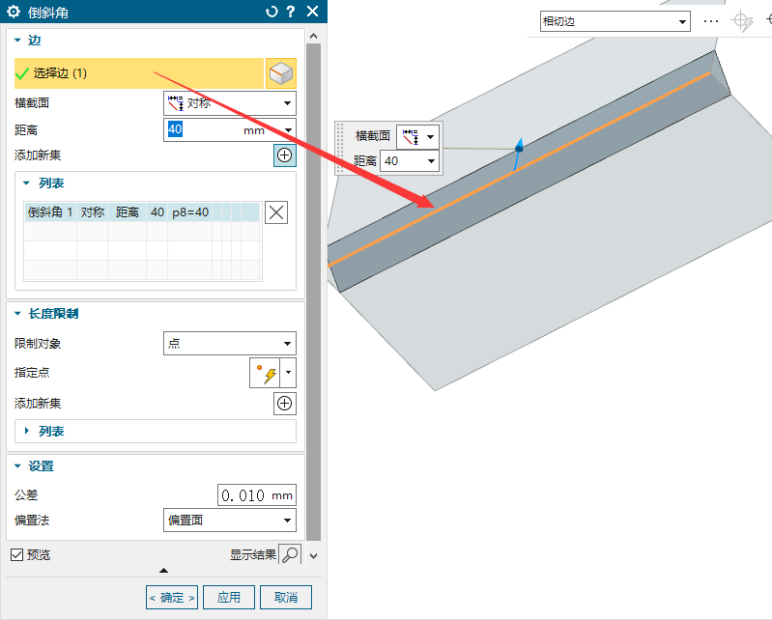Screen dimensions: 772x620
Task: Click the select edge cube icon
Action: [280, 74]
